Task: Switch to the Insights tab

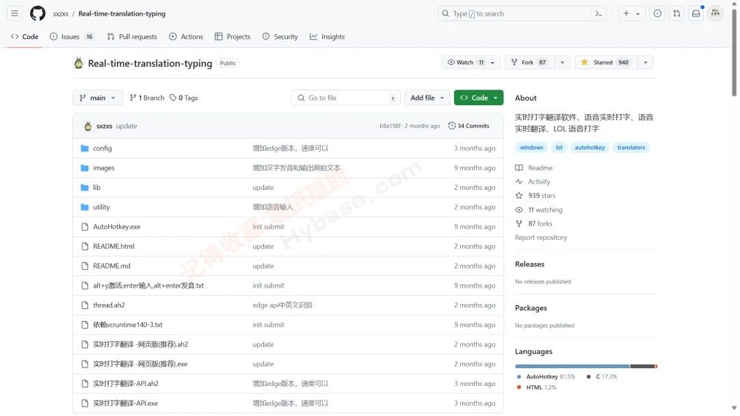Action: [327, 37]
